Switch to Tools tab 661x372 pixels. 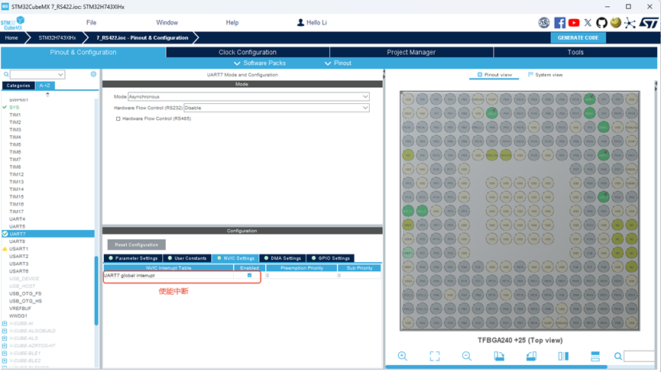pyautogui.click(x=575, y=52)
